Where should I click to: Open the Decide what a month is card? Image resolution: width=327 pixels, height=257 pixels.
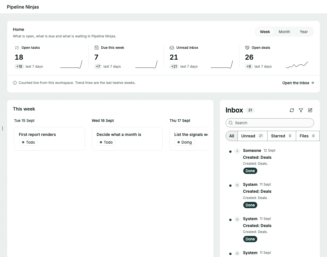127,139
